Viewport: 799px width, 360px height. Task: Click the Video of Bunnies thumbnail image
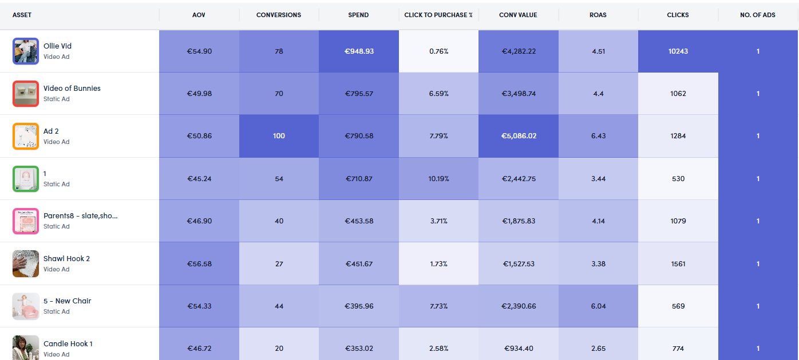(x=26, y=94)
